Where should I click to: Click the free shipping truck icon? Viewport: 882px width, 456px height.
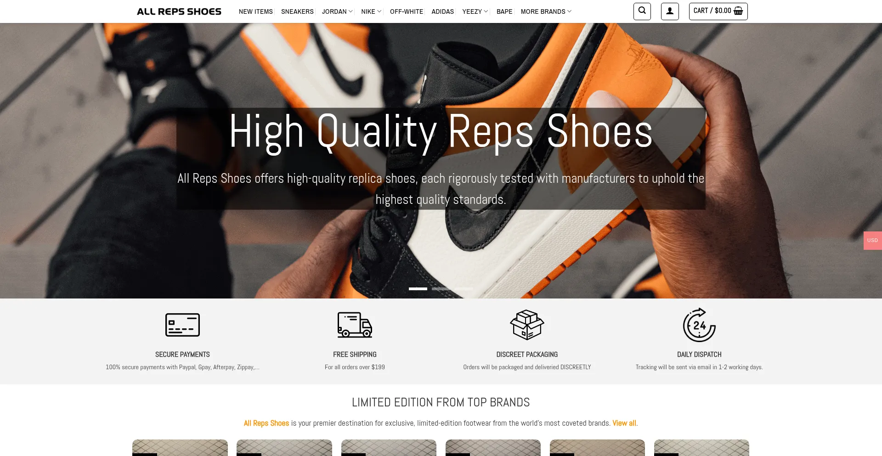pyautogui.click(x=355, y=325)
